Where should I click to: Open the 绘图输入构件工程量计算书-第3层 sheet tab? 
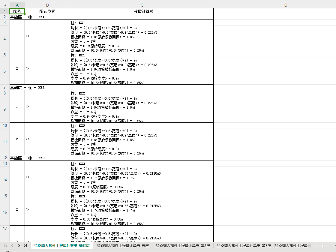point(244,246)
